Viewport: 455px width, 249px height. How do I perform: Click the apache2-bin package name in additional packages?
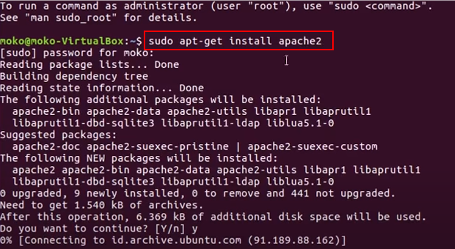point(46,111)
